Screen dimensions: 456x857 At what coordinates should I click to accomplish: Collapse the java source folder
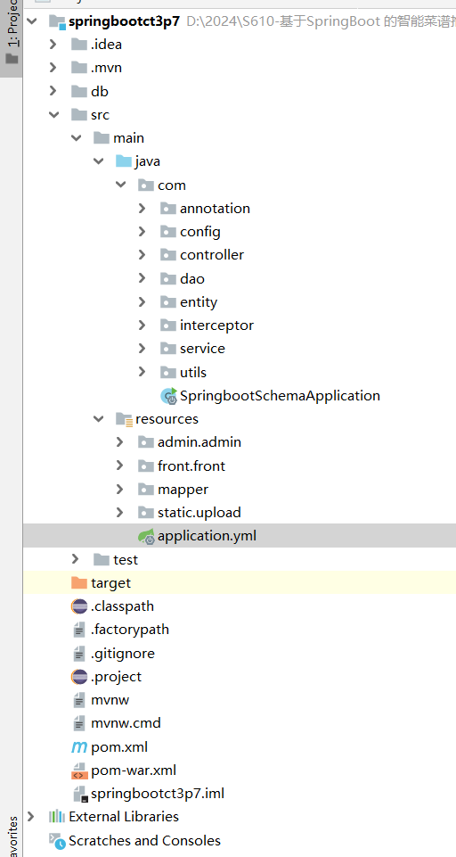[x=98, y=161]
